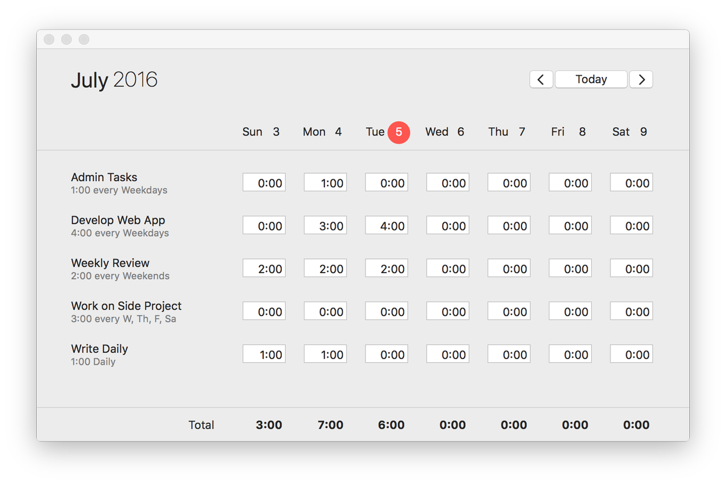Jump to Today
Screen dimensions: 726x485
(591, 79)
